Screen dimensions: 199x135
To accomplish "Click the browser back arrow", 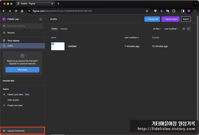I will click(4, 11).
